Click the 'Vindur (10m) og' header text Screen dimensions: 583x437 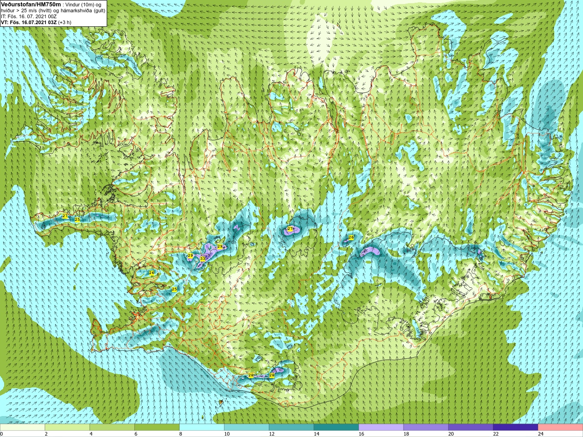pyautogui.click(x=83, y=5)
